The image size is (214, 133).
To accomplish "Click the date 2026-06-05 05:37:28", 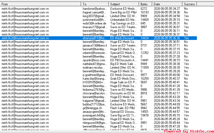I will (167, 57).
